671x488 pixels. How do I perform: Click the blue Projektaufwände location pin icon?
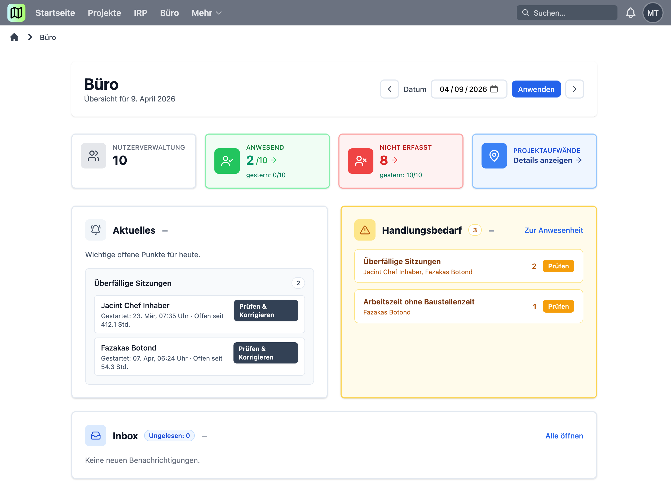click(494, 156)
